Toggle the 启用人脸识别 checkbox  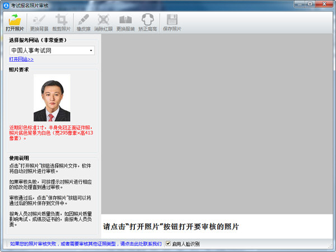click(168, 244)
